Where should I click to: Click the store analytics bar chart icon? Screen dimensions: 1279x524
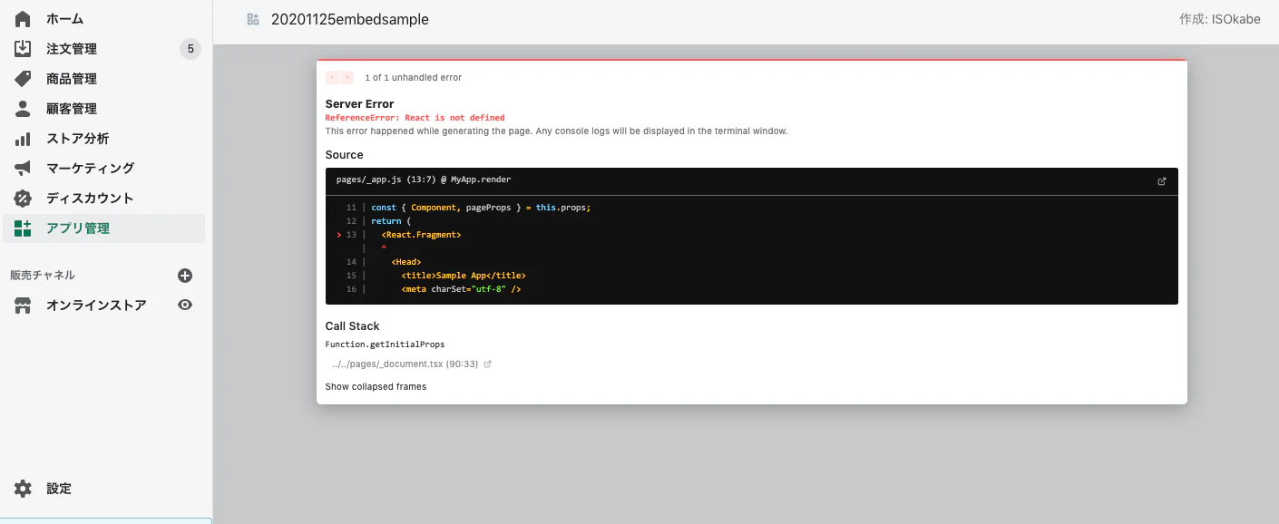click(x=24, y=139)
